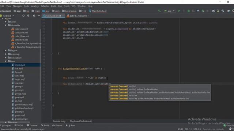Collapse the drawable folder
The width and height of the screenshot is (234, 131).
pyautogui.click(x=6, y=25)
